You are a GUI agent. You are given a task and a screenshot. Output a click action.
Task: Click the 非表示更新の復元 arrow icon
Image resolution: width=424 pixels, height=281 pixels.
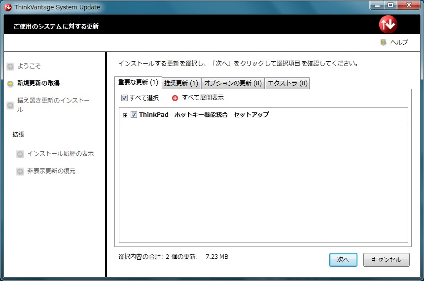[x=20, y=172]
